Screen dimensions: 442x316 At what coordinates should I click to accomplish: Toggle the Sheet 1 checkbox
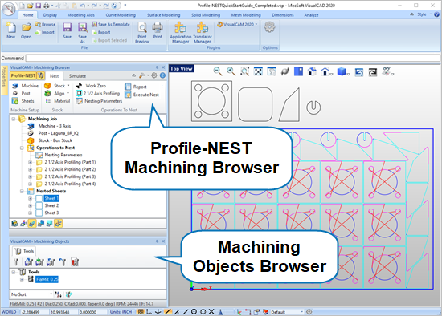pyautogui.click(x=39, y=198)
